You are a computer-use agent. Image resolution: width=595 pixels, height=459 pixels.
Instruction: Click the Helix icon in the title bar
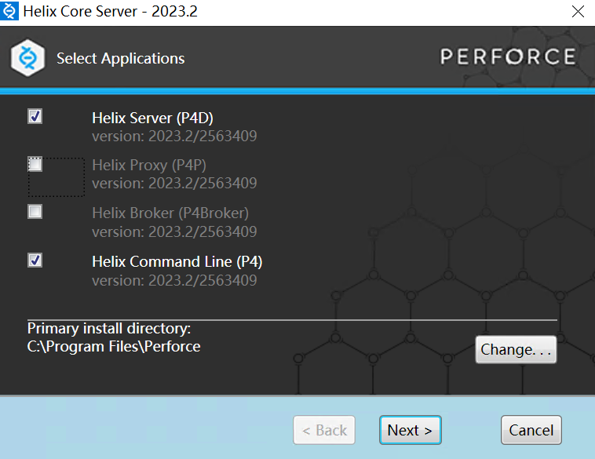tap(9, 11)
